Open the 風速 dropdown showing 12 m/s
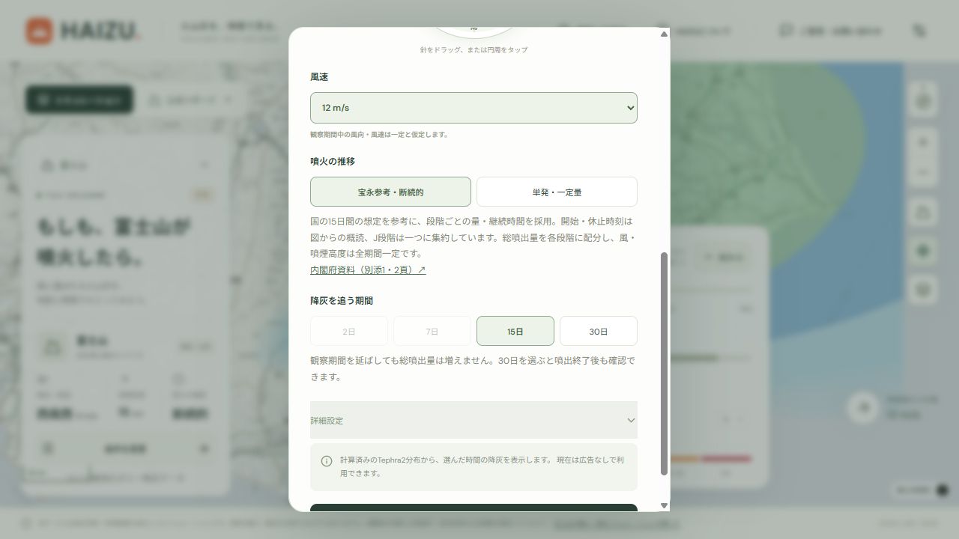The height and width of the screenshot is (539, 959). (x=474, y=108)
